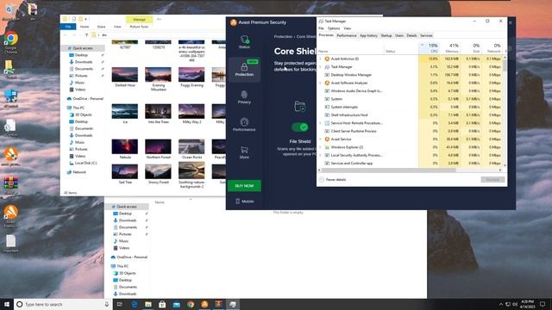Viewport: 552px width, 310px height.
Task: Switch to Chrome in the taskbar
Action: tap(191, 304)
